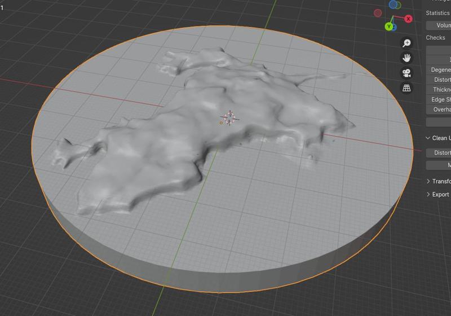Select the pan hand viewport icon
Image resolution: width=451 pixels, height=316 pixels.
point(406,58)
